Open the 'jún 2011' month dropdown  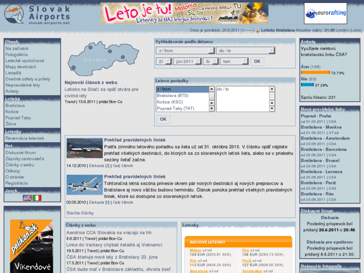pos(187,61)
